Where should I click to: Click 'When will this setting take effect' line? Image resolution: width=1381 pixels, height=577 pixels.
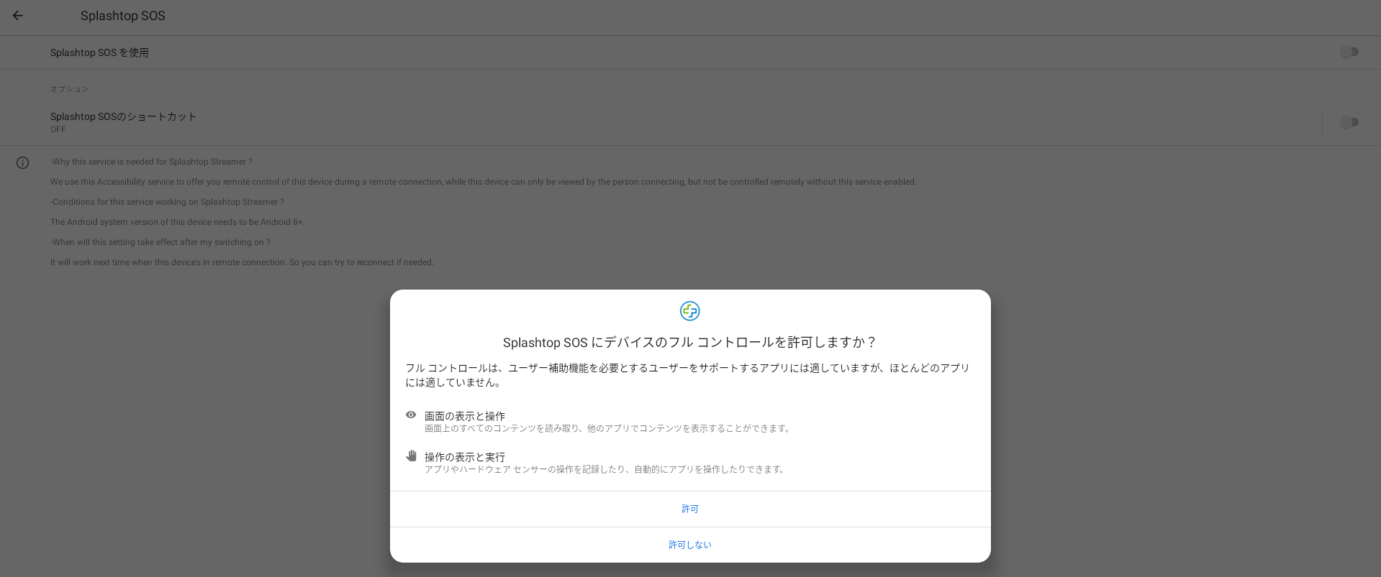(160, 242)
